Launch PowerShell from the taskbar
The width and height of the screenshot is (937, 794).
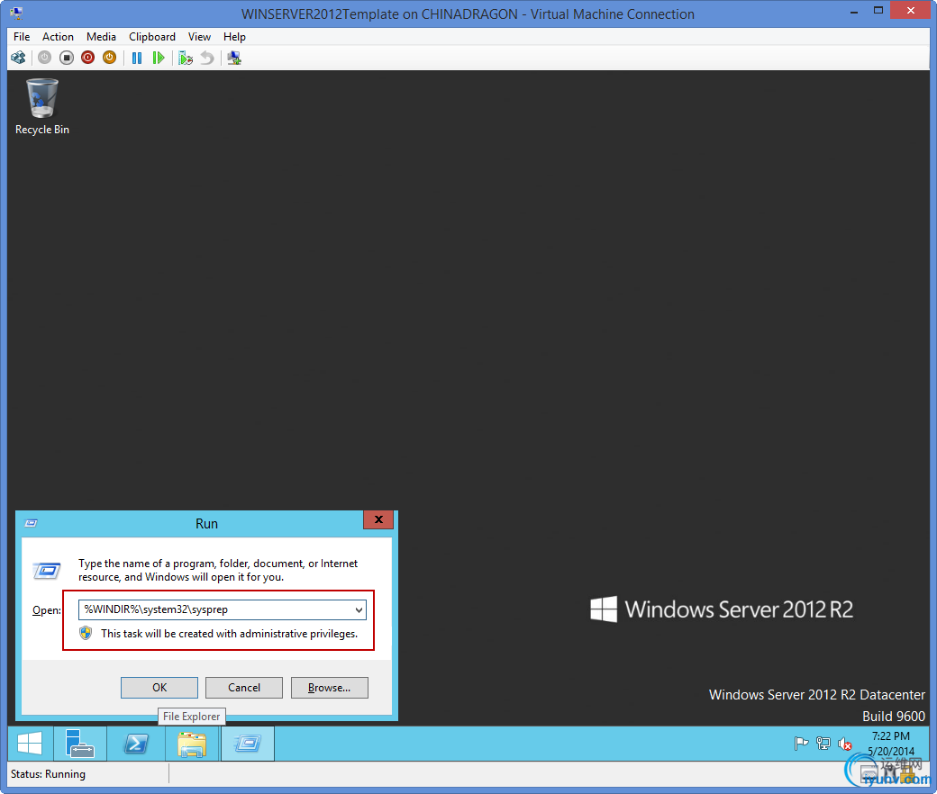tap(136, 744)
